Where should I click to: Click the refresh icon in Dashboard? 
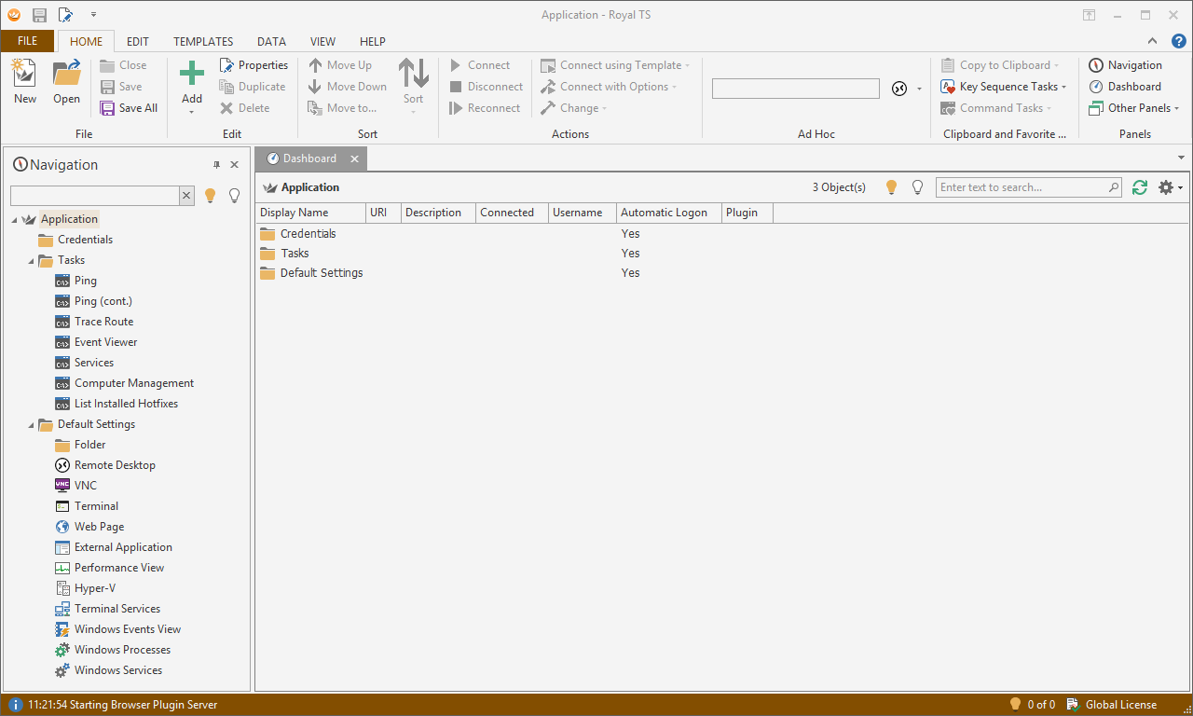[x=1140, y=187]
